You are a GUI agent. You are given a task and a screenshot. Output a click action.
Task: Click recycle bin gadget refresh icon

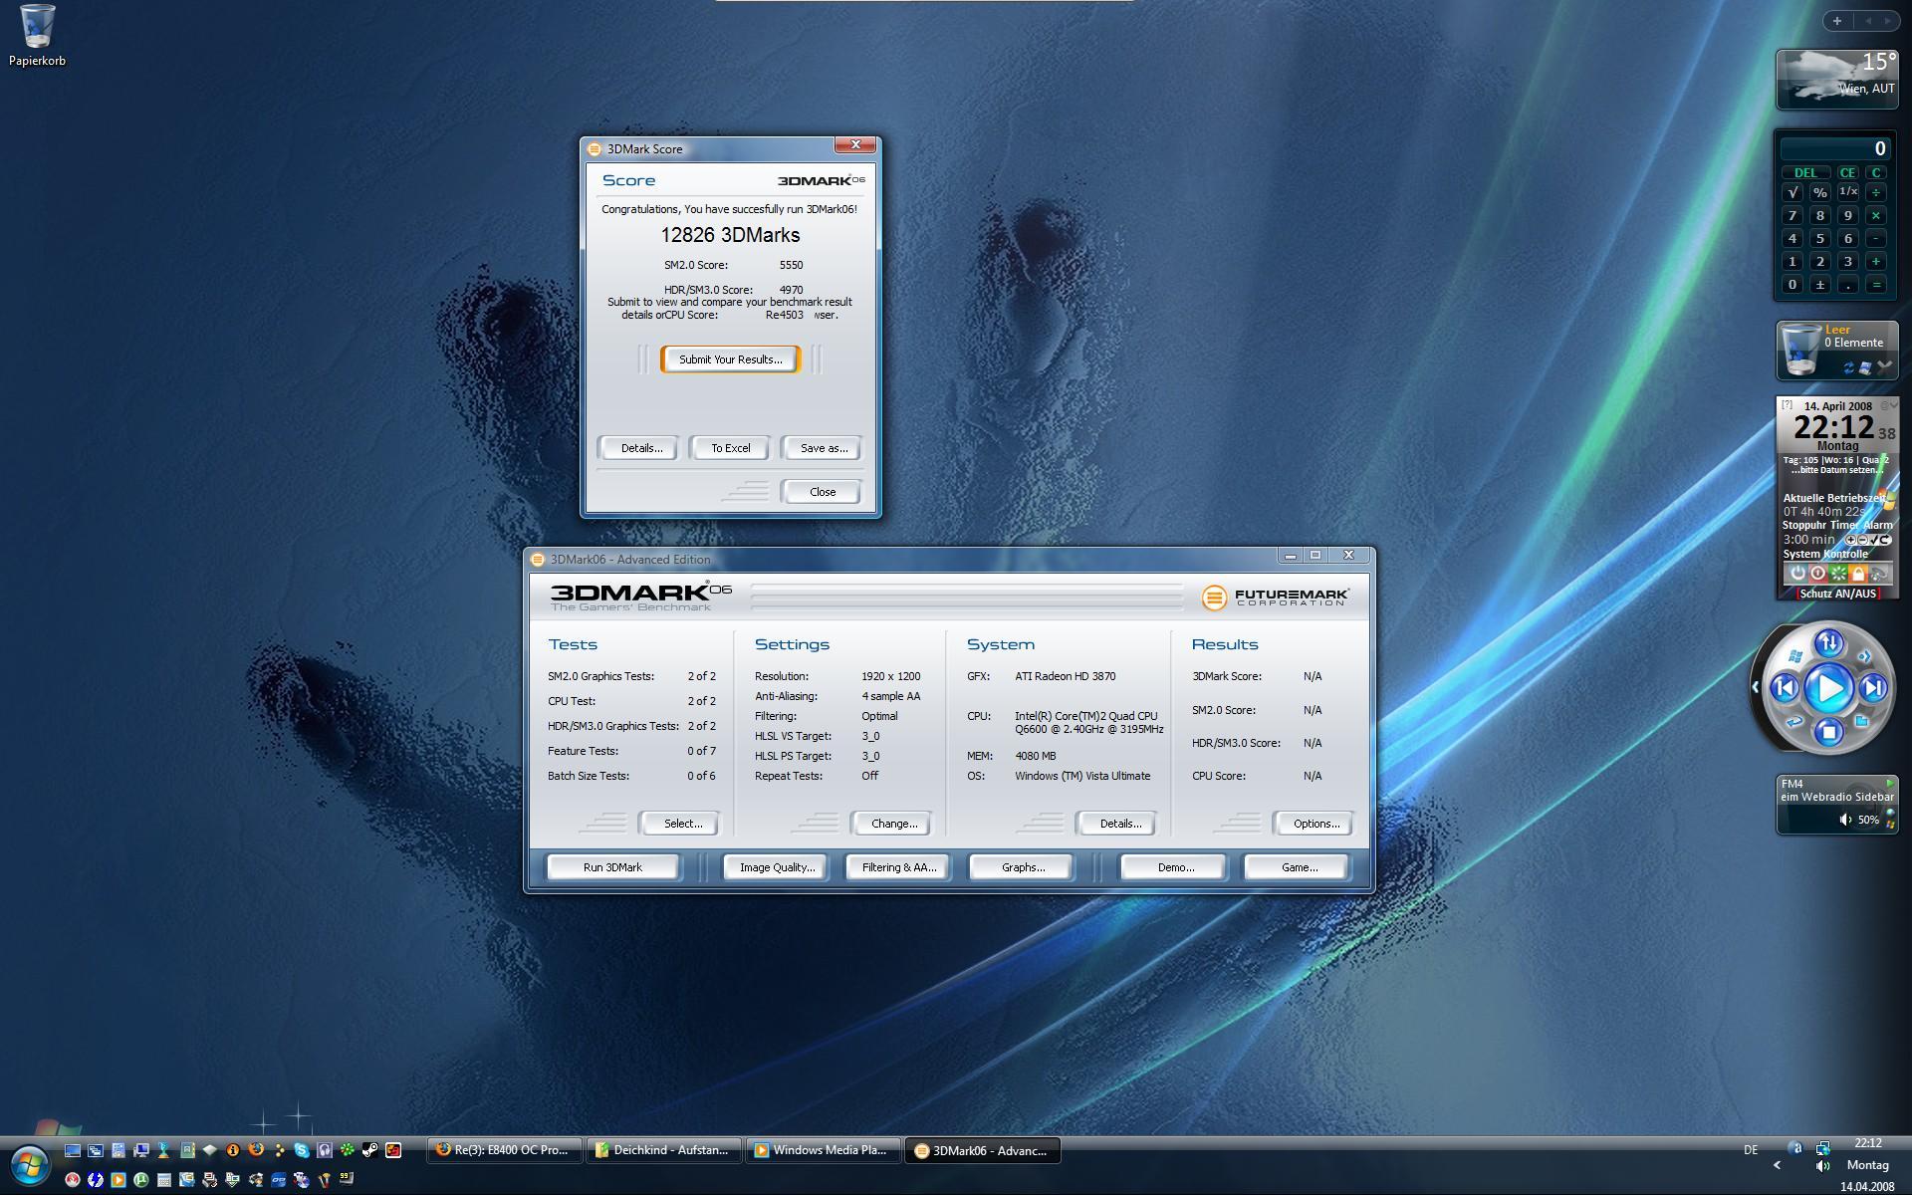(1848, 367)
